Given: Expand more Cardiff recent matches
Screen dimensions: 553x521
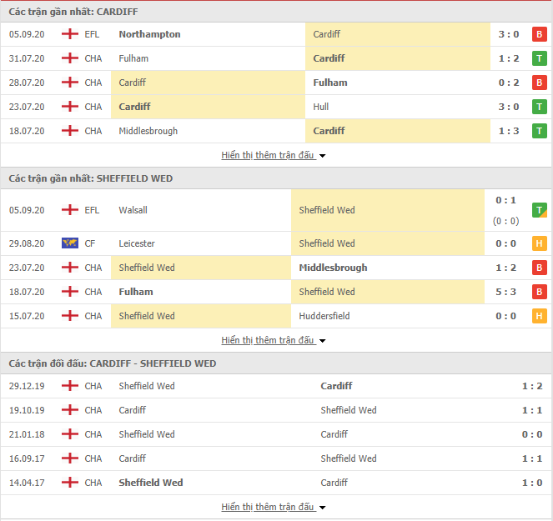Looking at the screenshot, I should pos(274,155).
